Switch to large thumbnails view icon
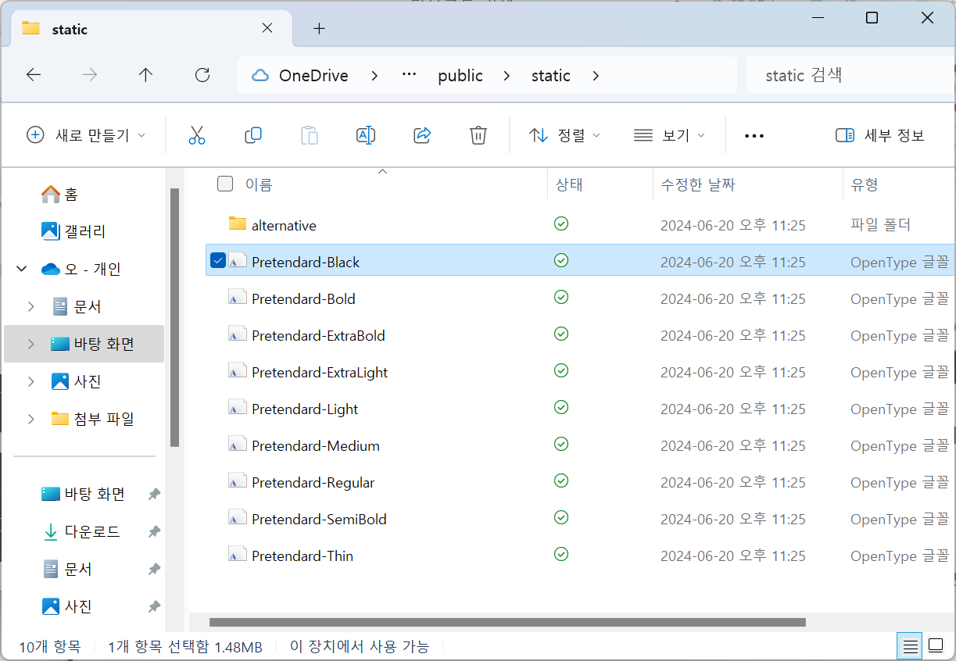Screen dimensions: 956x661 (x=936, y=646)
